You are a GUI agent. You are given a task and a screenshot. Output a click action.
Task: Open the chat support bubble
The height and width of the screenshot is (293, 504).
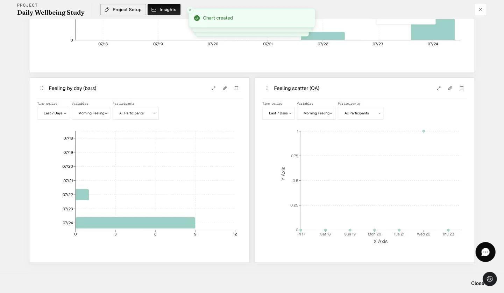485,252
